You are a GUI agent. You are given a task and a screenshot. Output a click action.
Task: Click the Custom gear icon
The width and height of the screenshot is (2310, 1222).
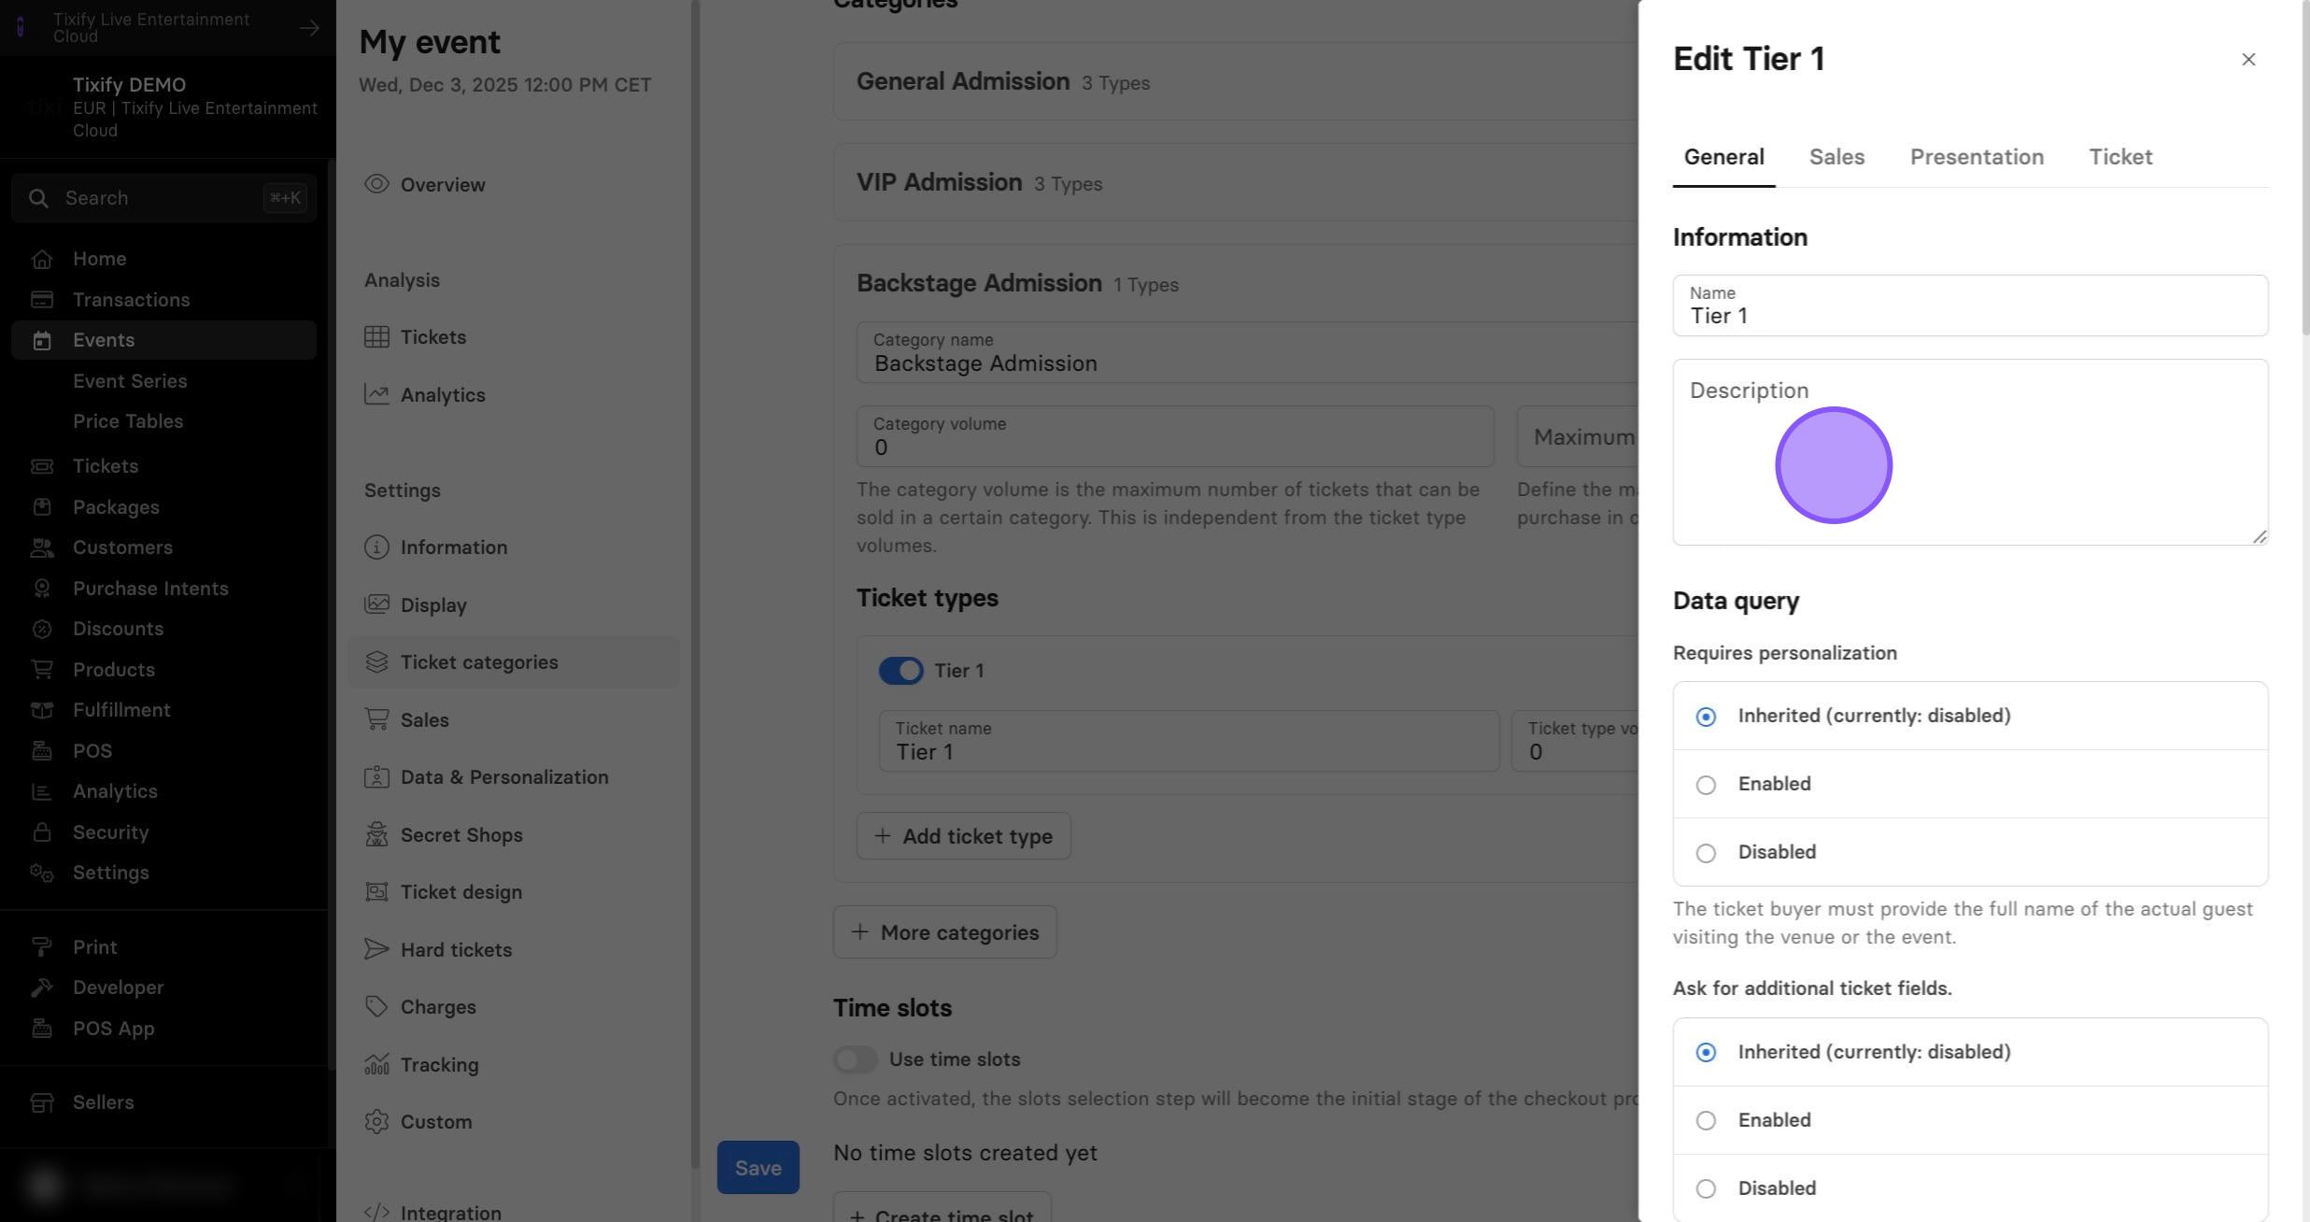click(x=376, y=1121)
